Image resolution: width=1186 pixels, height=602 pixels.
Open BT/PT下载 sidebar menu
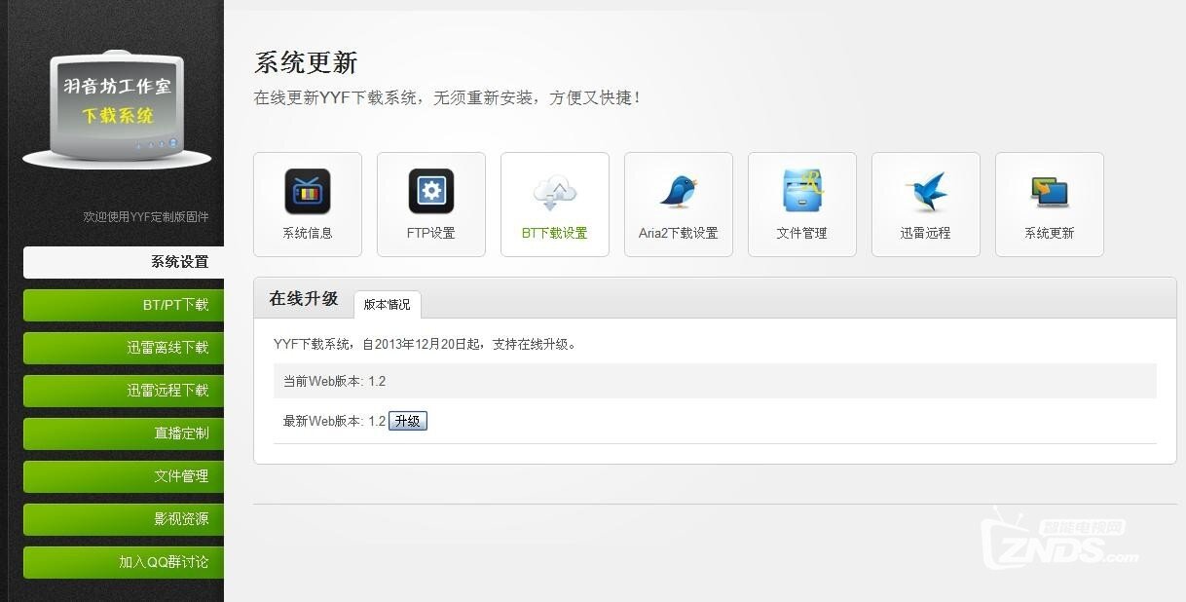click(125, 305)
